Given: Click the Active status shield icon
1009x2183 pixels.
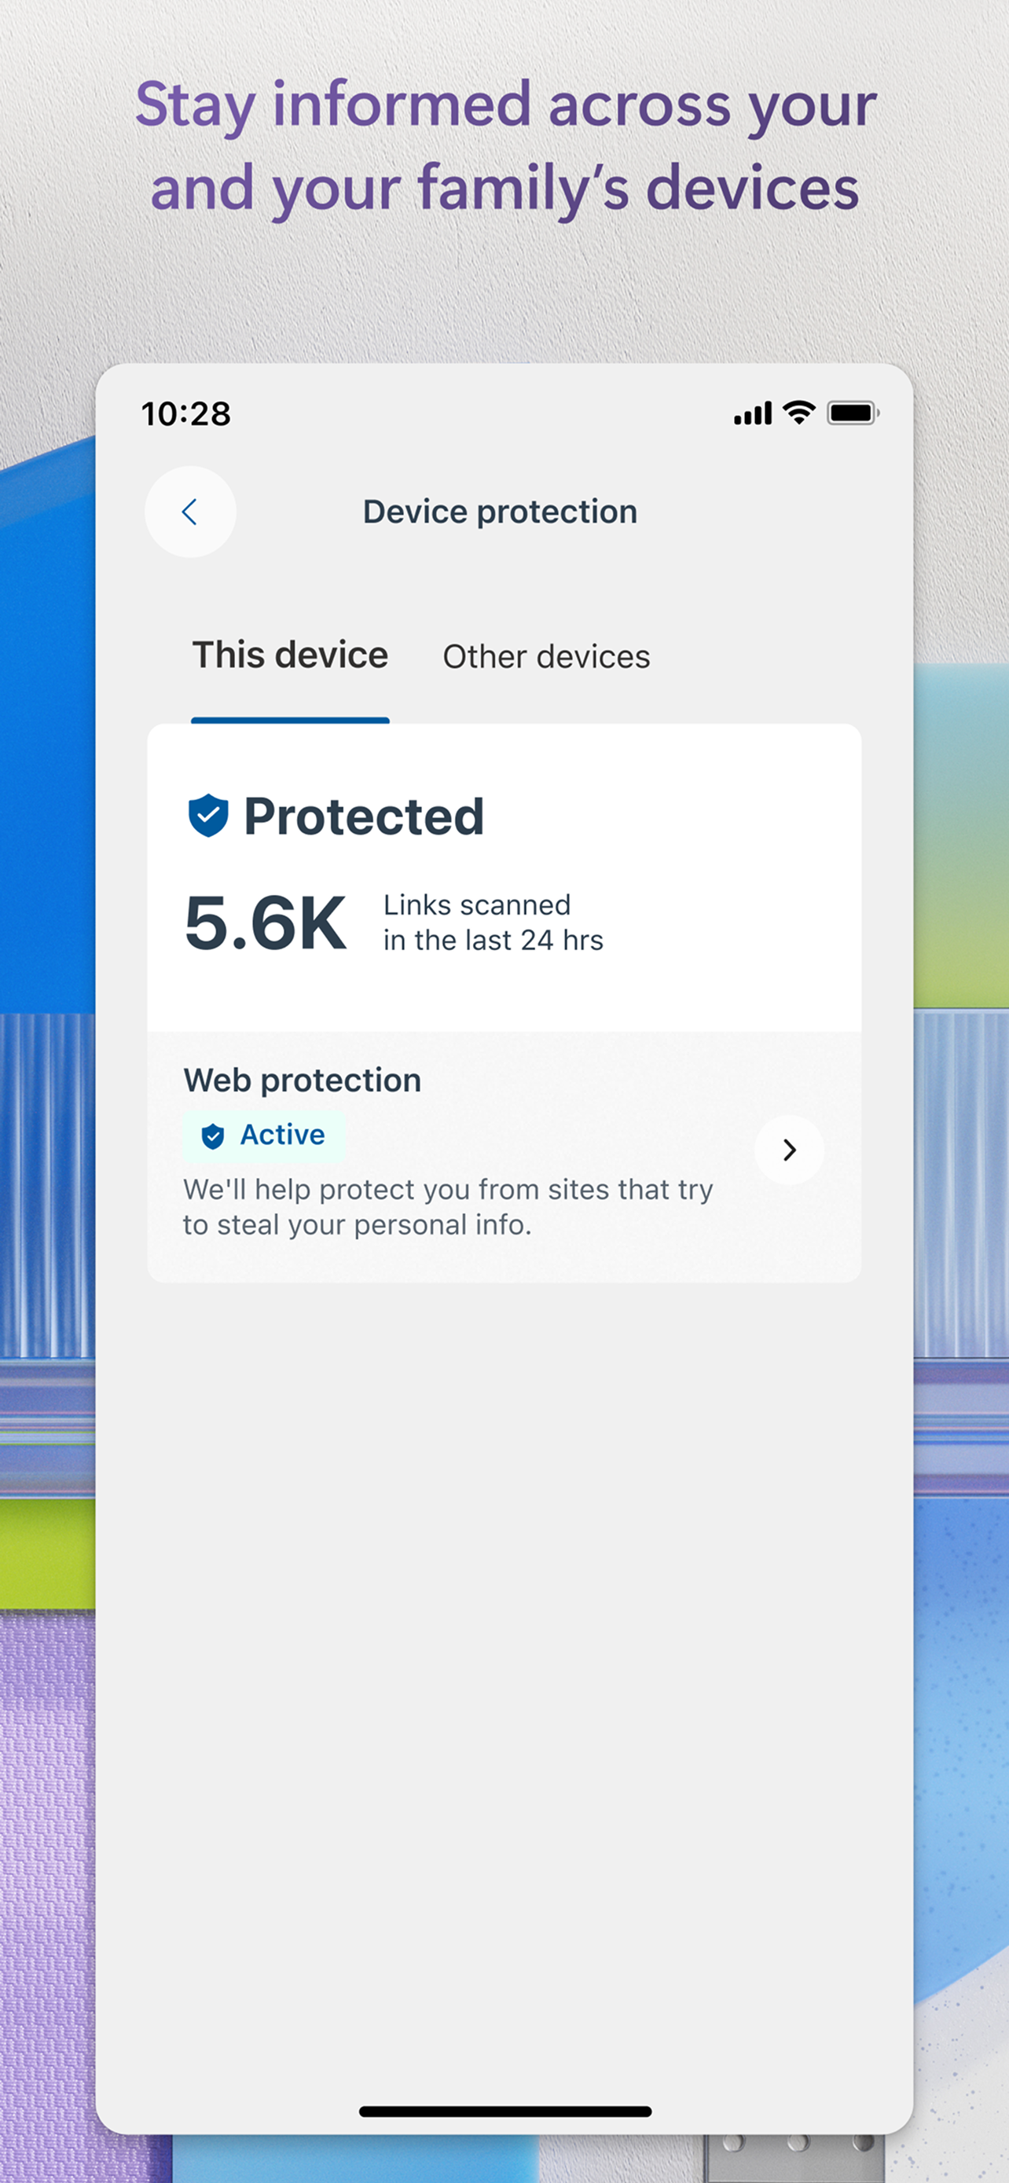Looking at the screenshot, I should point(214,1135).
